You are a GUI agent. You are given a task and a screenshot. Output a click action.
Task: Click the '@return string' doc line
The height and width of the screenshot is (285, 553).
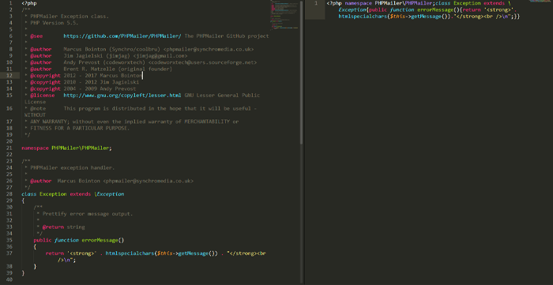[x=63, y=227]
